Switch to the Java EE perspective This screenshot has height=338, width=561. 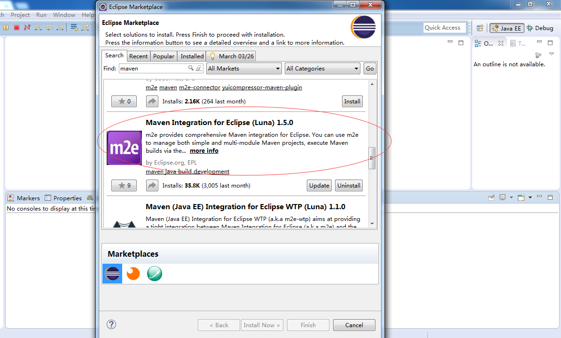coord(506,28)
